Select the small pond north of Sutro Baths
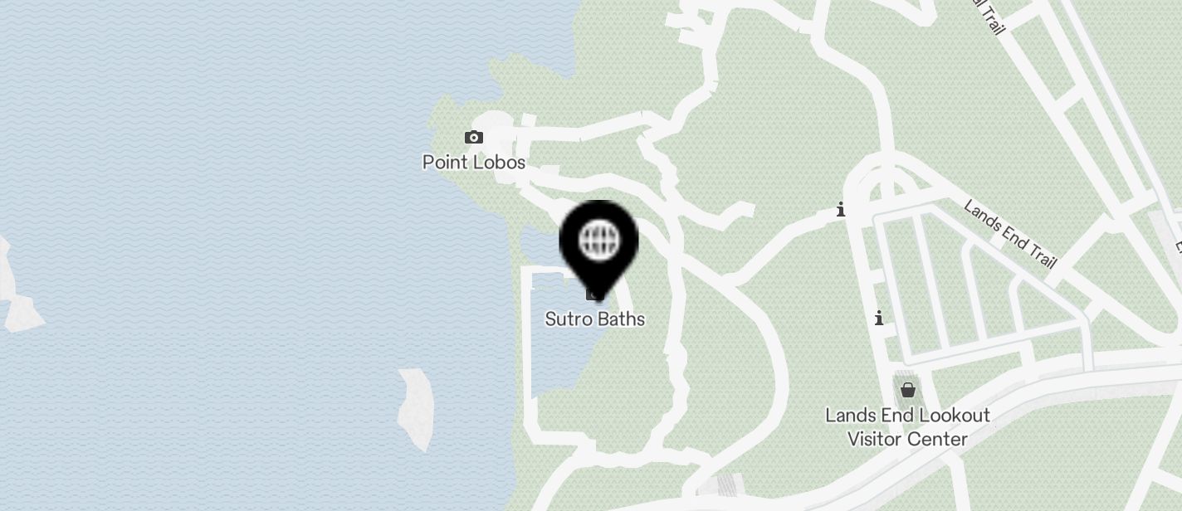Viewport: 1182px width, 511px height. [536, 243]
